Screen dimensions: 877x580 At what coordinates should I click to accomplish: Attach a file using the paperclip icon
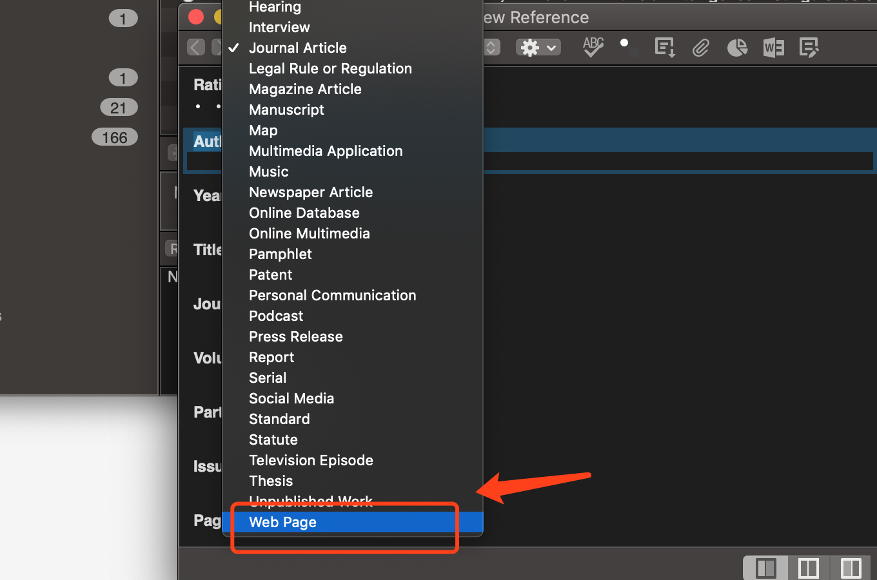[701, 47]
